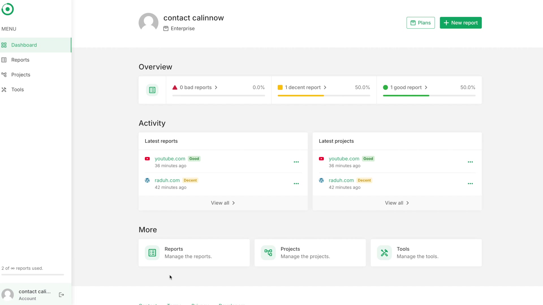
Task: Click the green app logo
Action: [x=8, y=9]
